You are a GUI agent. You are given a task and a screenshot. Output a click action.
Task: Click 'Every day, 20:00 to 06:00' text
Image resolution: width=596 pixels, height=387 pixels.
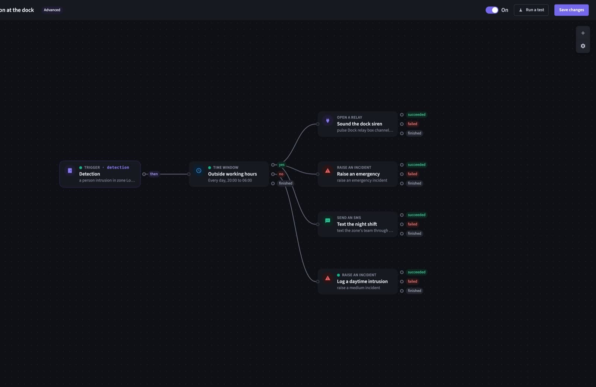[230, 180]
